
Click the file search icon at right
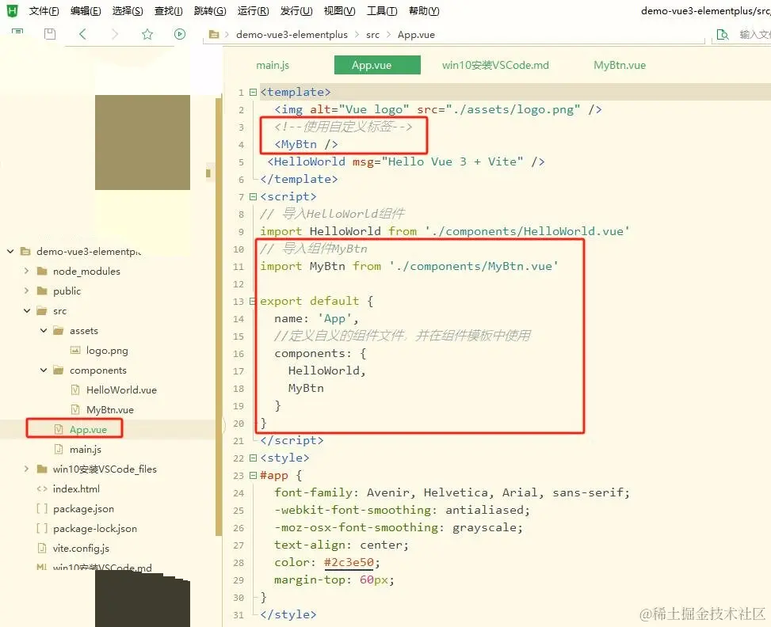click(723, 34)
